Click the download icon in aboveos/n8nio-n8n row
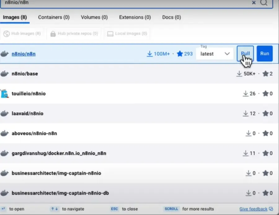279x215 pixels. [248, 134]
